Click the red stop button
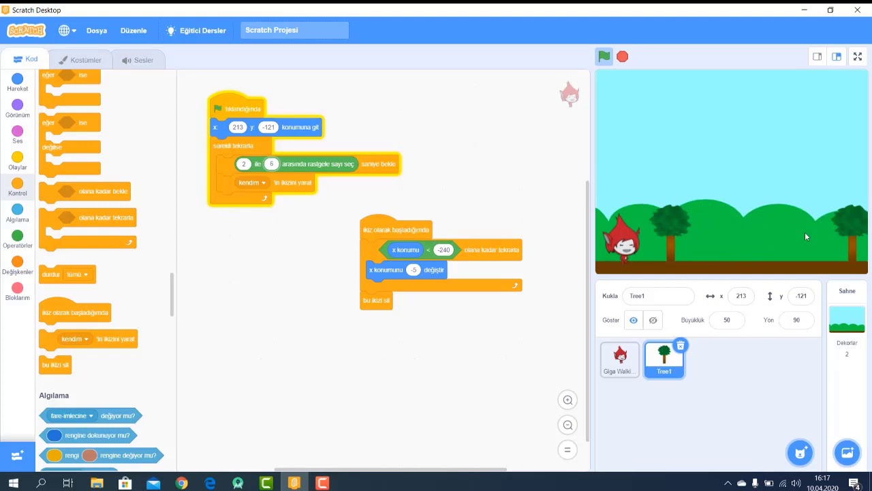The height and width of the screenshot is (491, 872). [623, 57]
